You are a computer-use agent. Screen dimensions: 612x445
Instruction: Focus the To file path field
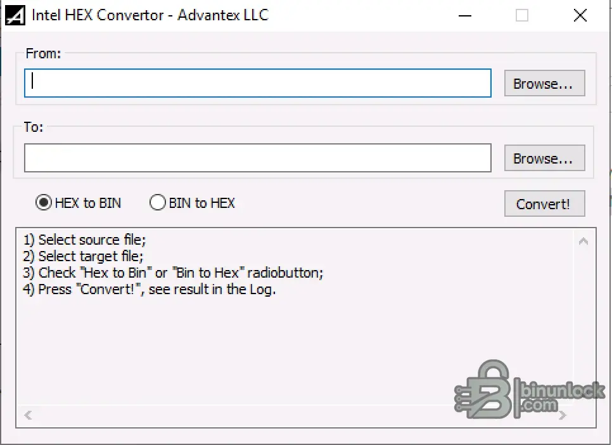258,158
